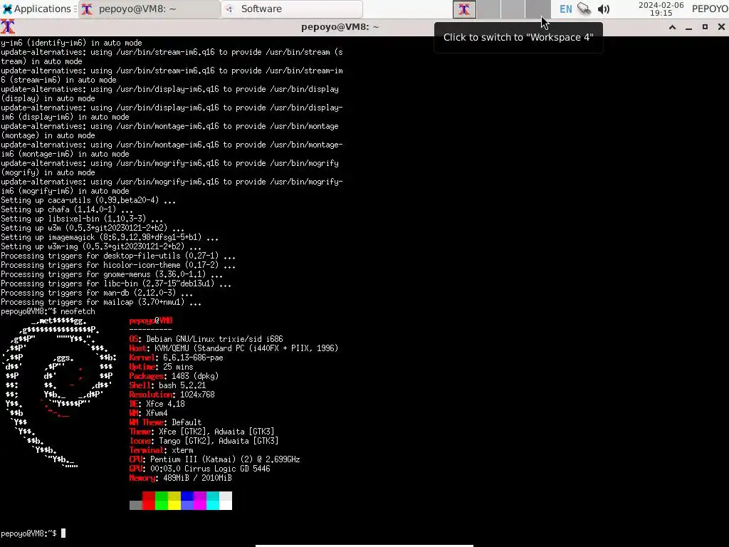Click the Software taskbar button icon
Viewport: 729px width, 547px height.
tap(229, 9)
